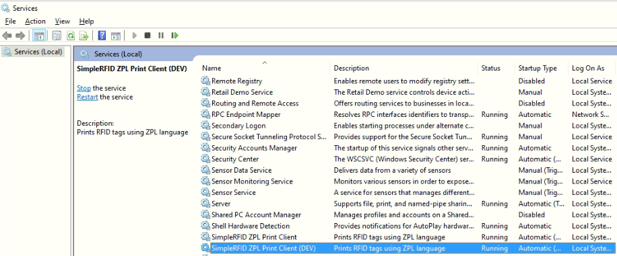Click the Back arrow toolbar icon

(x=7, y=36)
